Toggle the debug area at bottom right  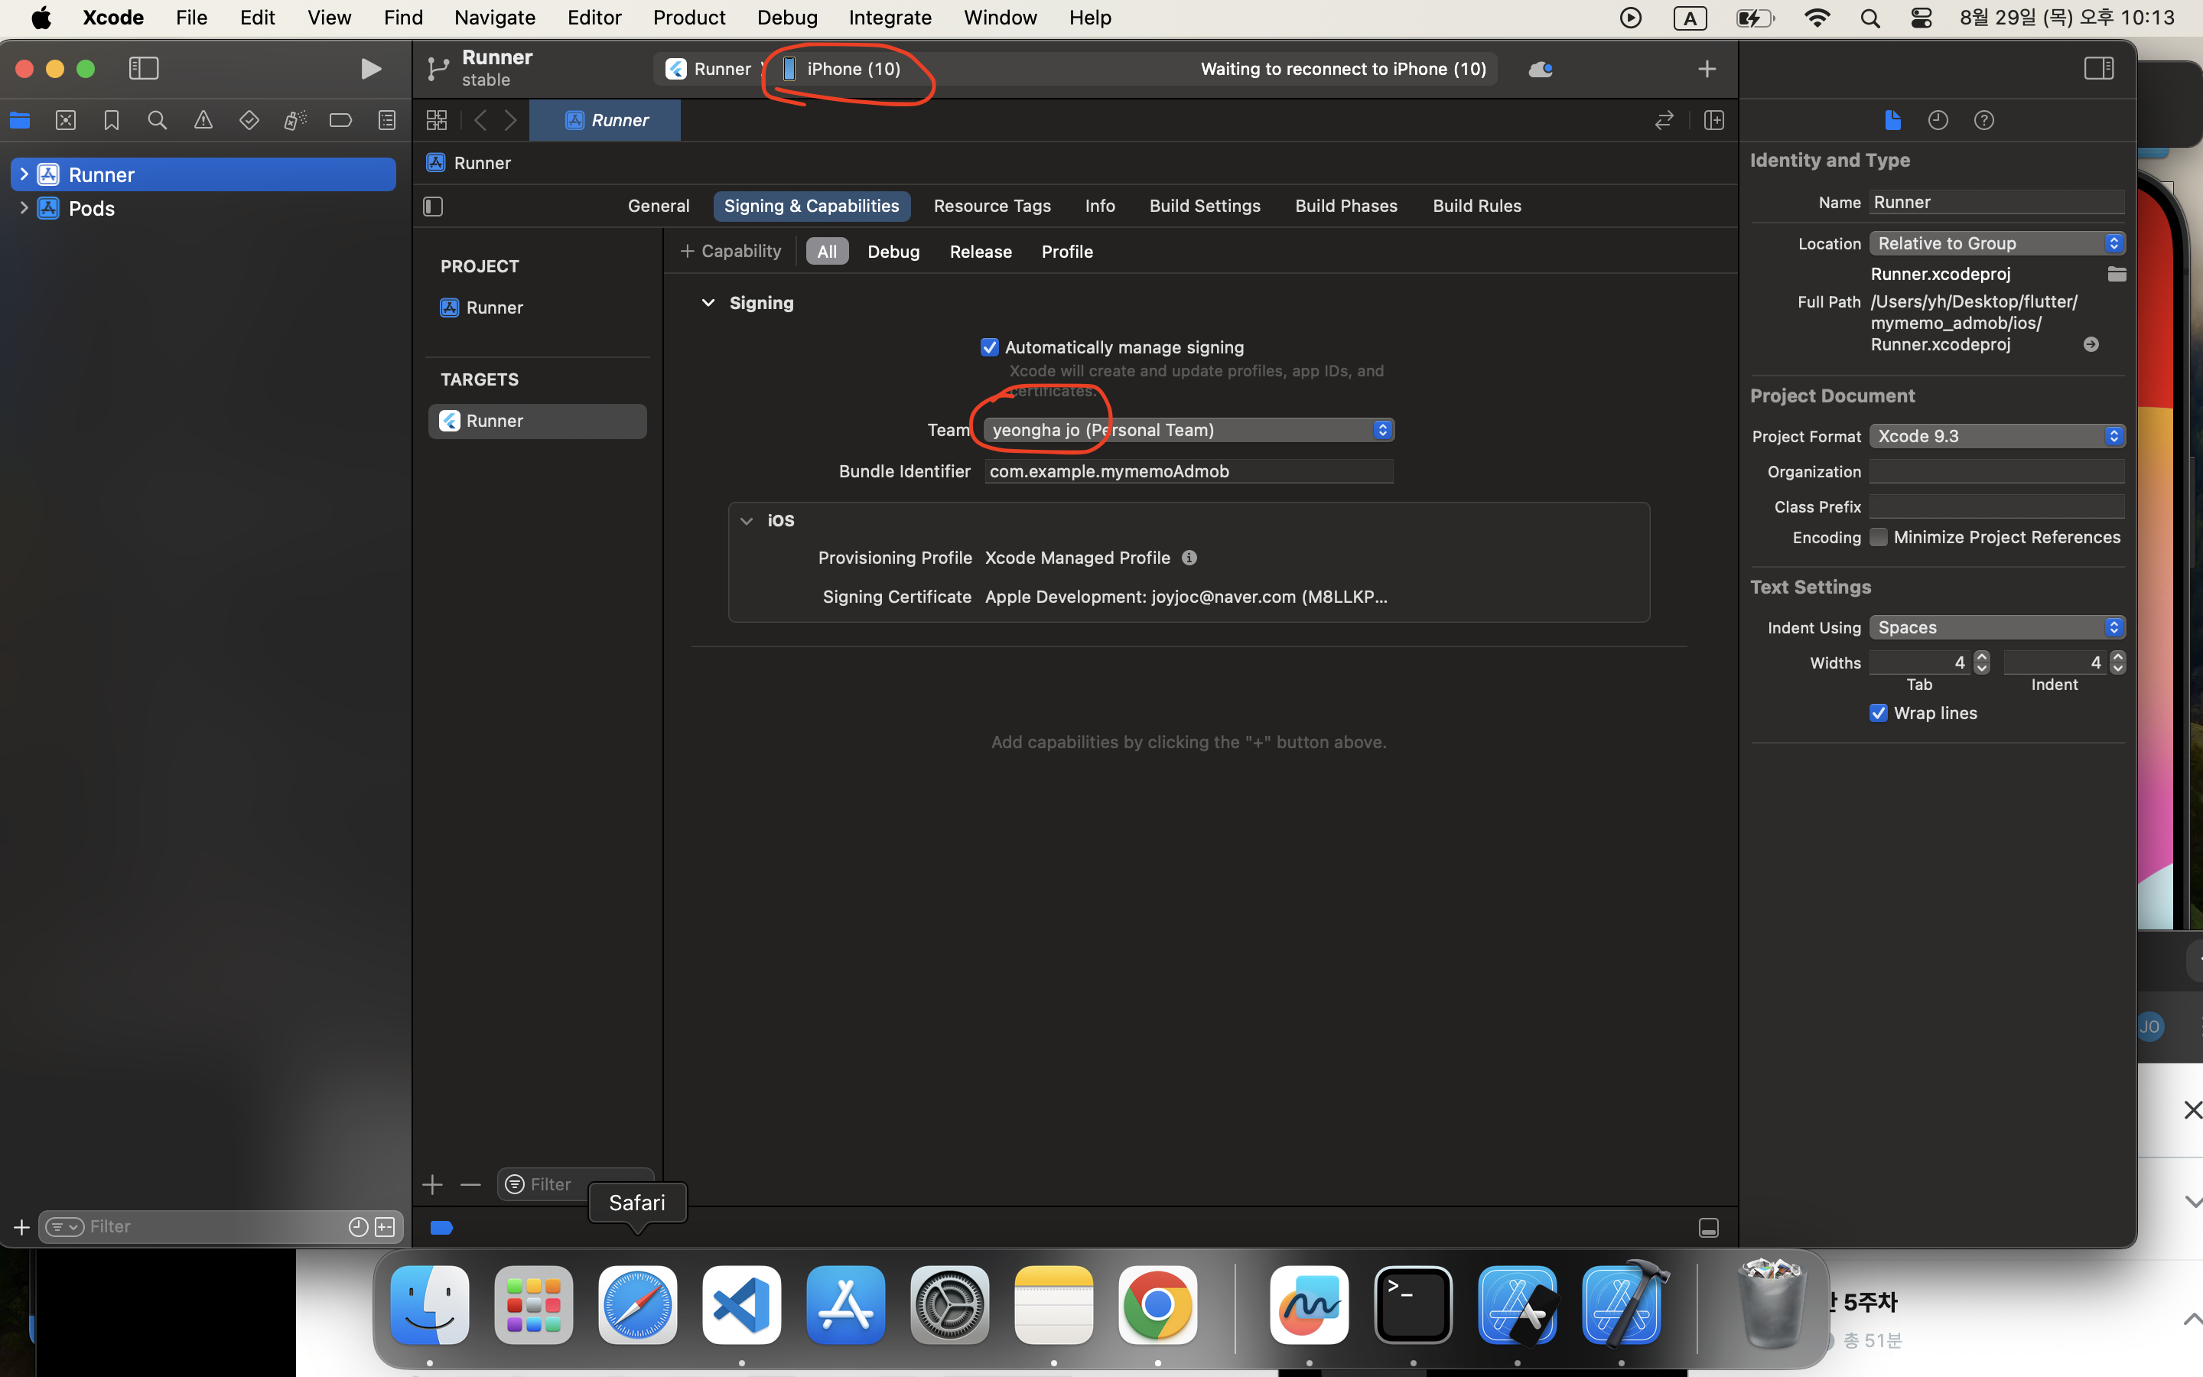[x=1709, y=1228]
